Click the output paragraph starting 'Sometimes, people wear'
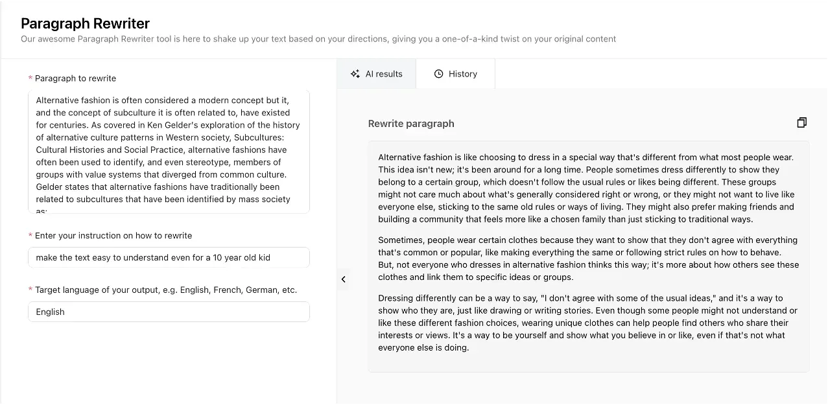This screenshot has width=828, height=405. click(587, 259)
